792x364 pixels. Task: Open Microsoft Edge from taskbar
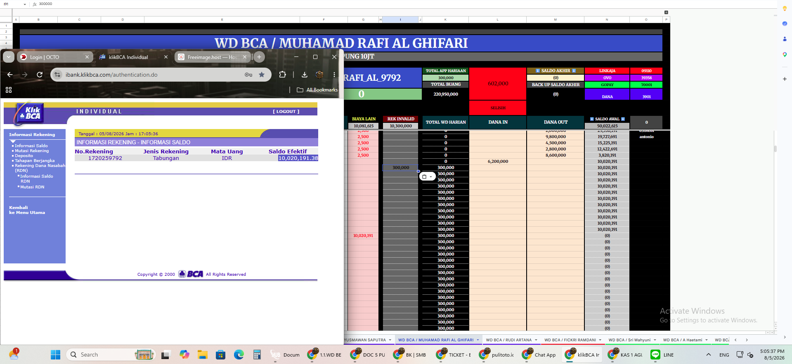239,355
